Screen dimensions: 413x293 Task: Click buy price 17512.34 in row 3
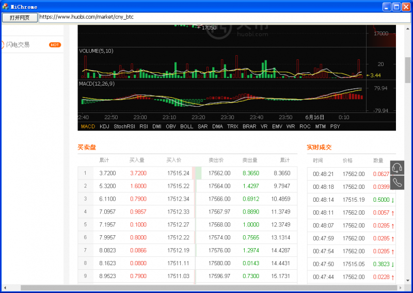point(178,199)
